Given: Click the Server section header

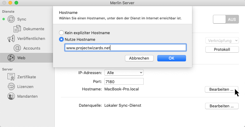Looking at the screenshot, I should (7, 69).
